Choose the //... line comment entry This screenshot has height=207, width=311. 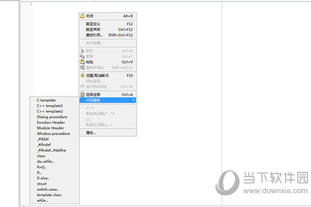[x=108, y=119]
